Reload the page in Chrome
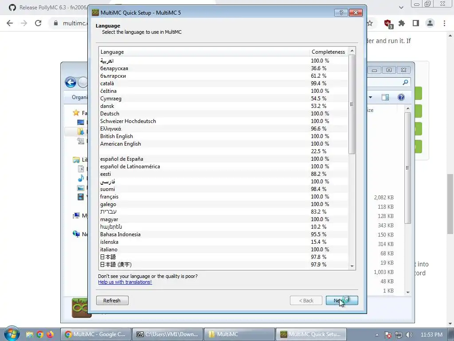Image resolution: width=454 pixels, height=341 pixels. pyautogui.click(x=38, y=23)
